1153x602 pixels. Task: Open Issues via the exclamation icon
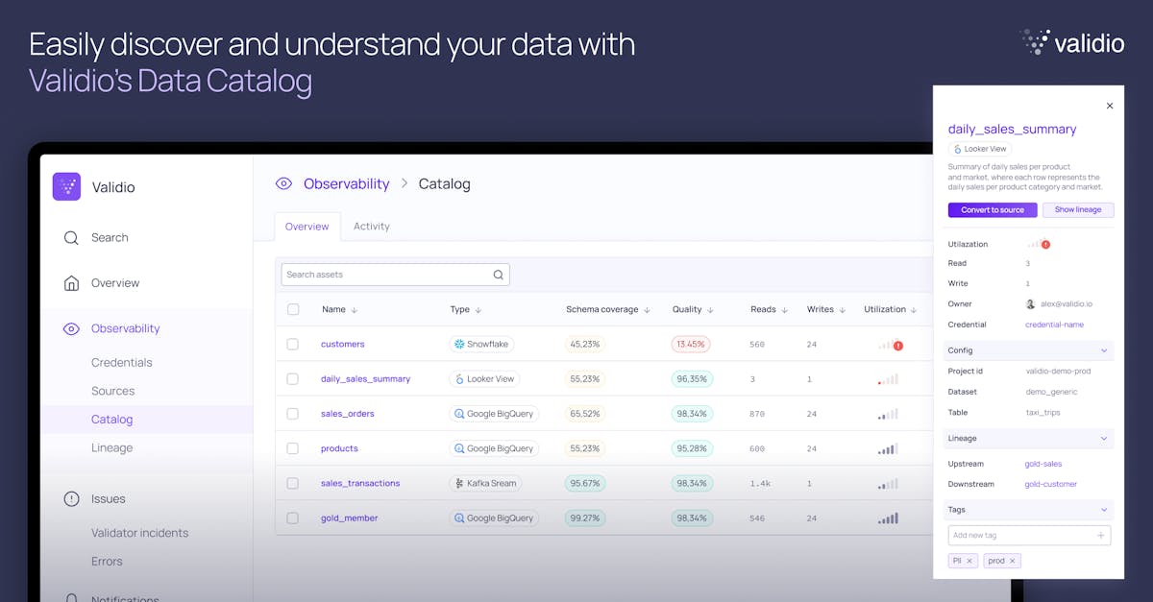point(70,498)
